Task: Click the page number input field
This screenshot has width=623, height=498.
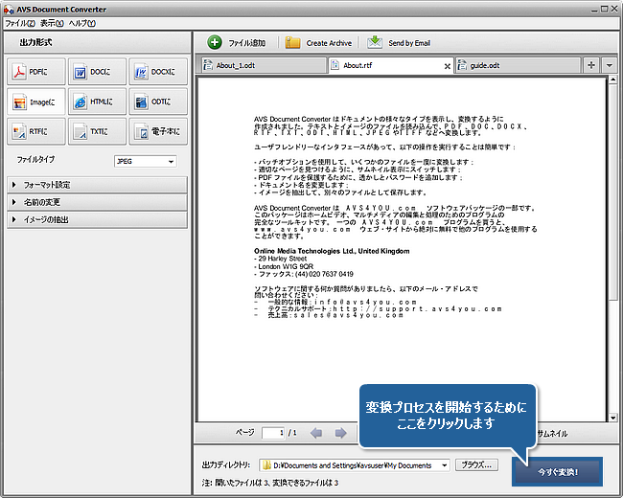Action: 273,433
